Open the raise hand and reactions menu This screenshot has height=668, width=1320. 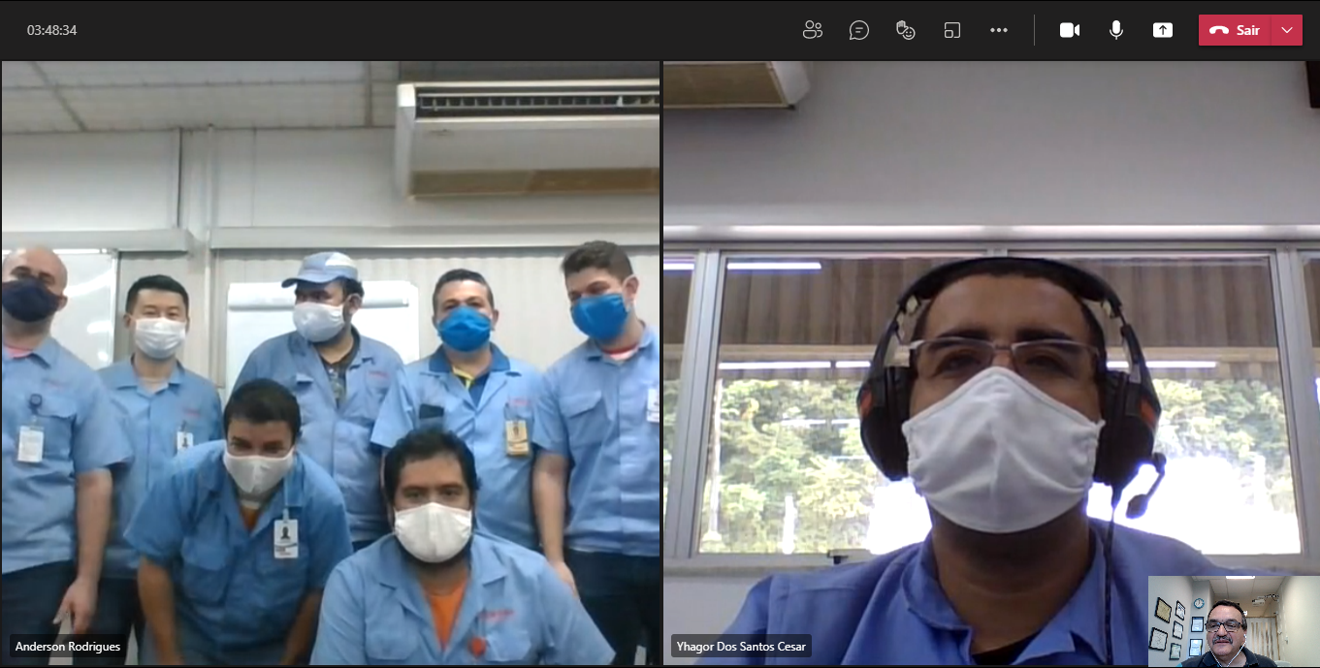[x=906, y=30]
